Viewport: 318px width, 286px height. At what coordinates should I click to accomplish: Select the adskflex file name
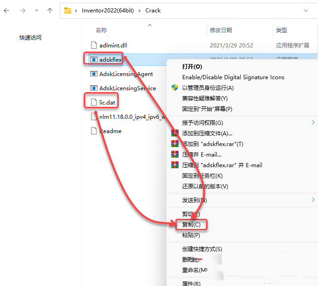[110, 59]
